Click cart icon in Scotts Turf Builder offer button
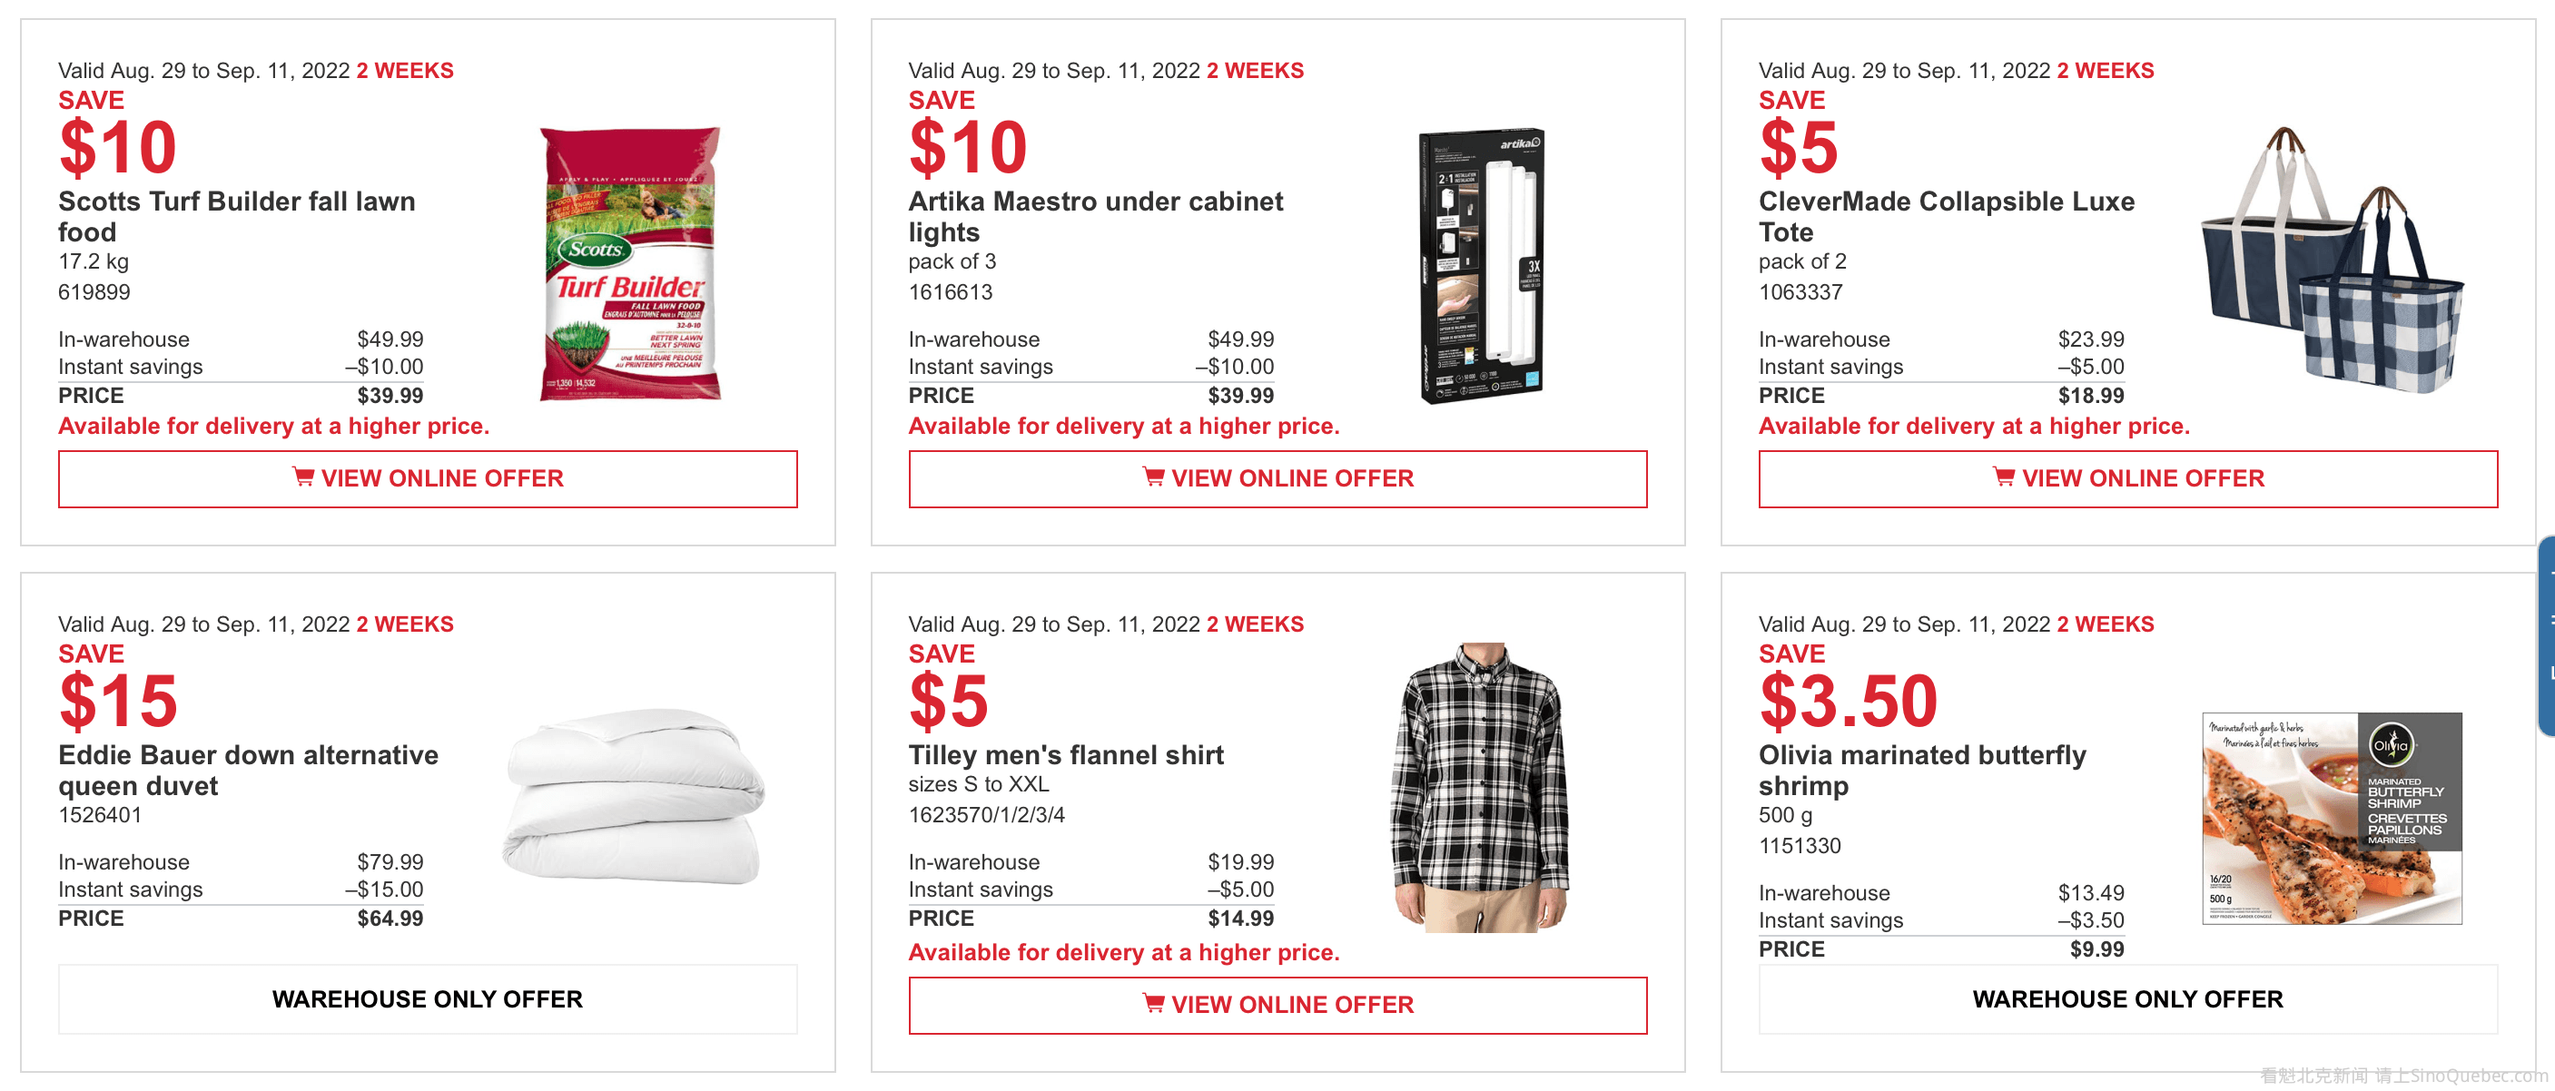 (302, 477)
